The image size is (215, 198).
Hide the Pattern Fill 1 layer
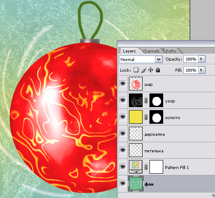pos(123,167)
